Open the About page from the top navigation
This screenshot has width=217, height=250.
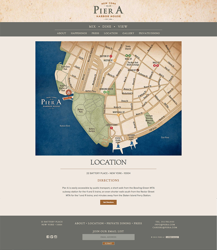(x=61, y=33)
